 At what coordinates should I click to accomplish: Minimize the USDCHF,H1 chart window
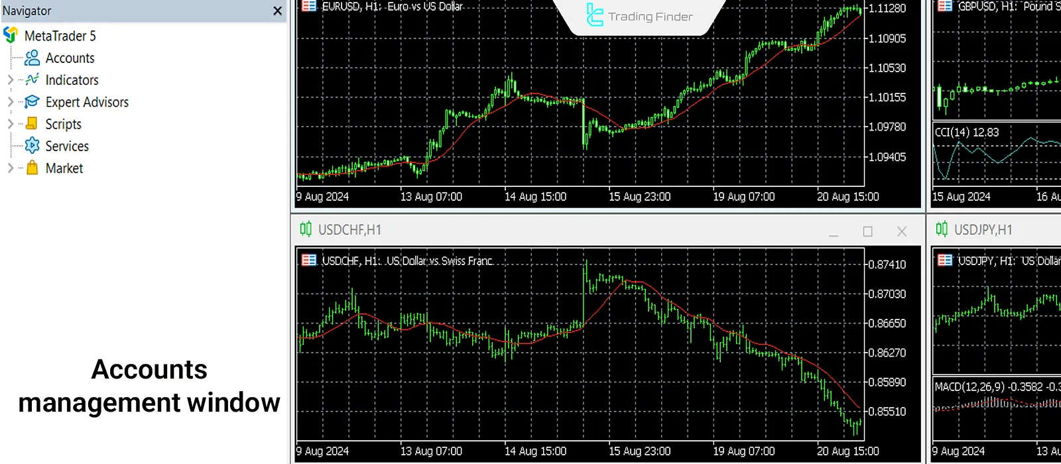834,231
